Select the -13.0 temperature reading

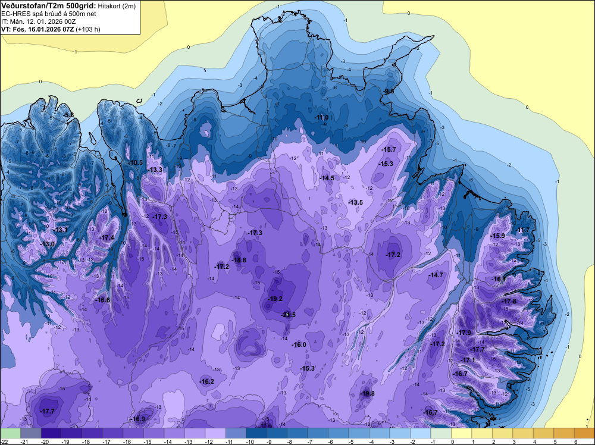[48, 244]
